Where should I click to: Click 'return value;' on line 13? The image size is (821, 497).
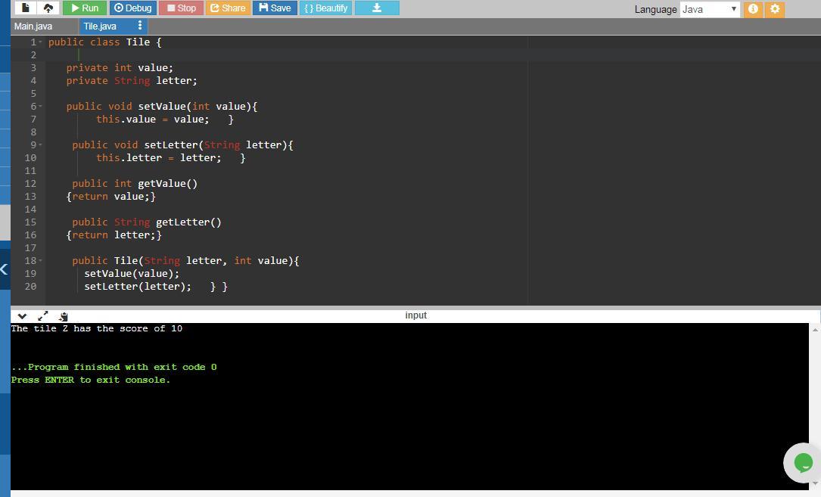point(110,197)
